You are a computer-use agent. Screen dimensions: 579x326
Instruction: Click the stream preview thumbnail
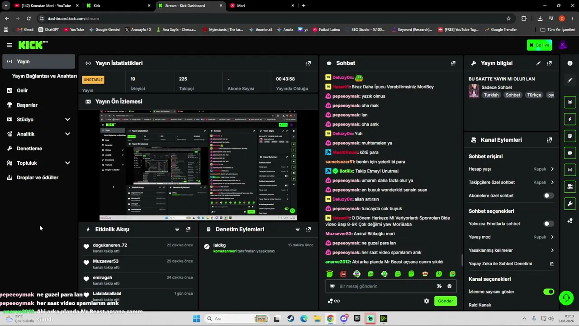tap(198, 165)
